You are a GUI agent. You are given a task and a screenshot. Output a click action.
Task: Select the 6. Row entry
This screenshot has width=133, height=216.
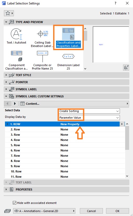tap(65, 150)
